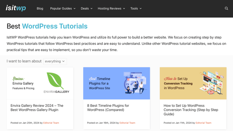Click Editorial Team link on Jan 16th post
The height and width of the screenshot is (131, 233).
coord(127,123)
